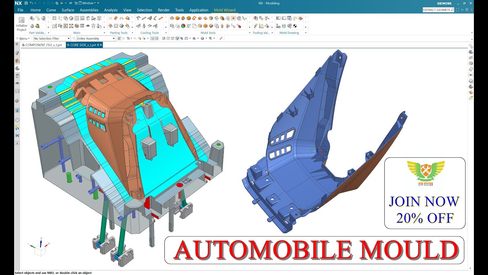The image size is (488, 275).
Task: Click the full screen icon beside search box
Action: coord(457,10)
